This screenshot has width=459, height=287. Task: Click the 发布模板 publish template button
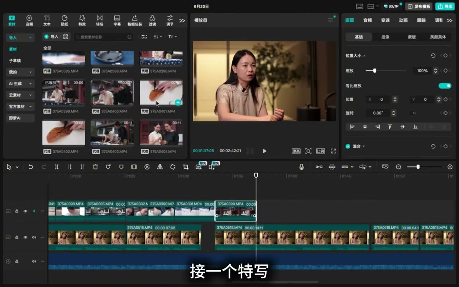(x=419, y=6)
